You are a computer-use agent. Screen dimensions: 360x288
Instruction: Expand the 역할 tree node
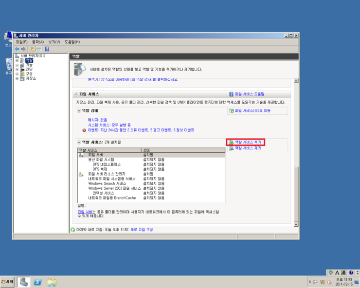[x=17, y=61]
